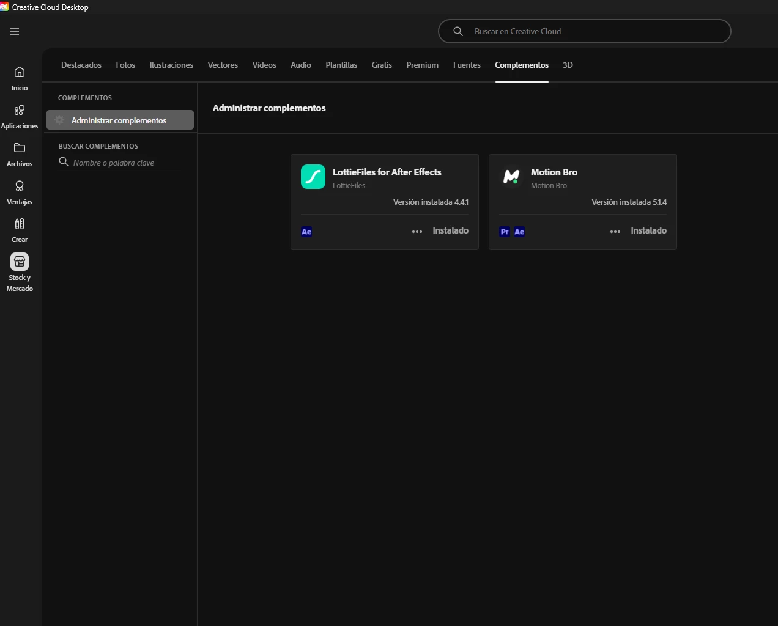The width and height of the screenshot is (778, 626).
Task: Click the After Effects badge on LottieFiles card
Action: tap(306, 232)
